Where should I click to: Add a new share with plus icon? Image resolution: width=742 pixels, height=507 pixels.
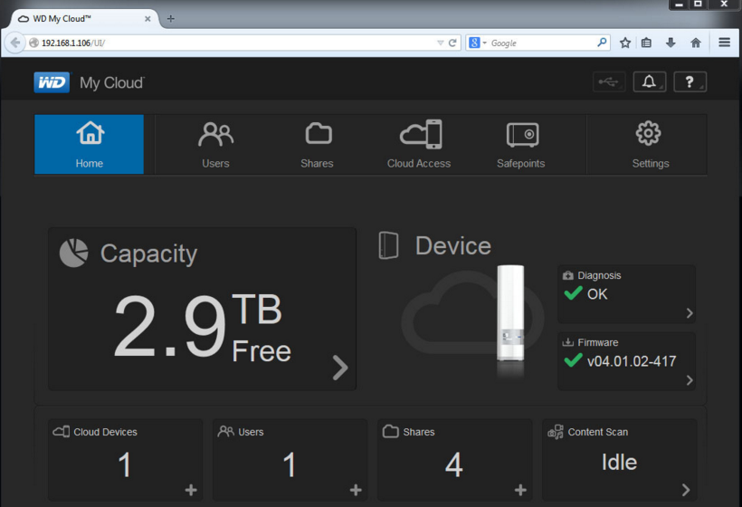click(520, 490)
